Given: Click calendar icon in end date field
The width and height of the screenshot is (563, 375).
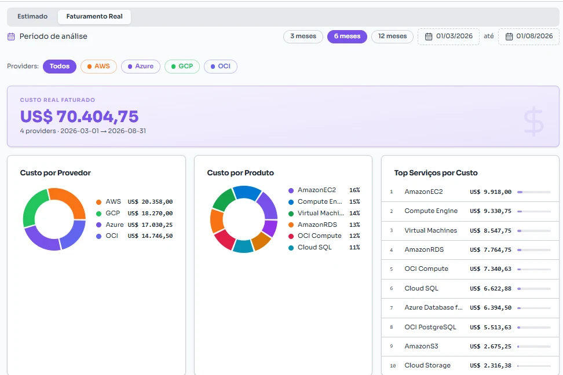Looking at the screenshot, I should pos(509,36).
